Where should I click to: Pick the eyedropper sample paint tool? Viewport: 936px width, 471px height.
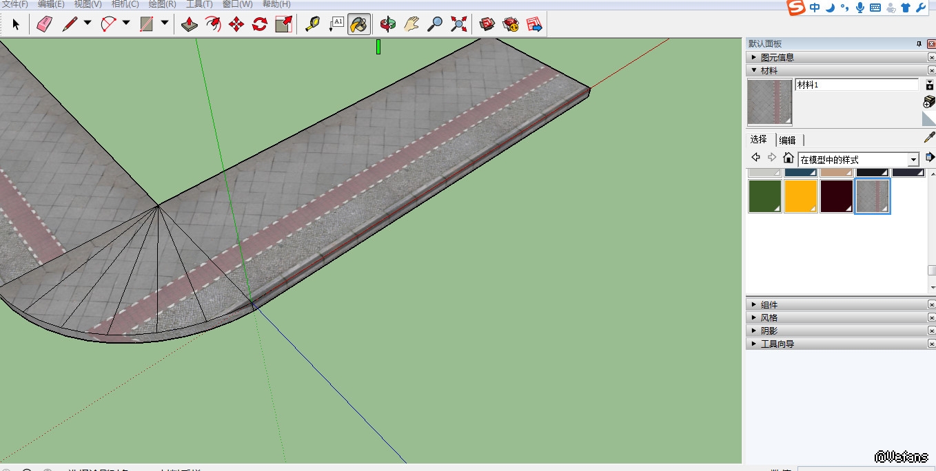[x=929, y=138]
